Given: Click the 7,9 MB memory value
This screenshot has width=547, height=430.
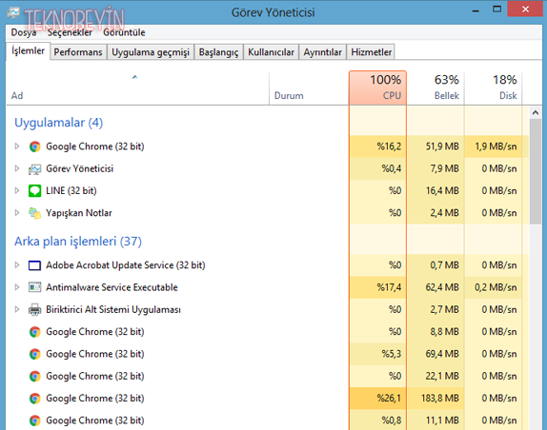Looking at the screenshot, I should pos(444,169).
